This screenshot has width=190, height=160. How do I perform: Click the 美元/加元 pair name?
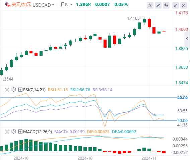[x=21, y=5]
